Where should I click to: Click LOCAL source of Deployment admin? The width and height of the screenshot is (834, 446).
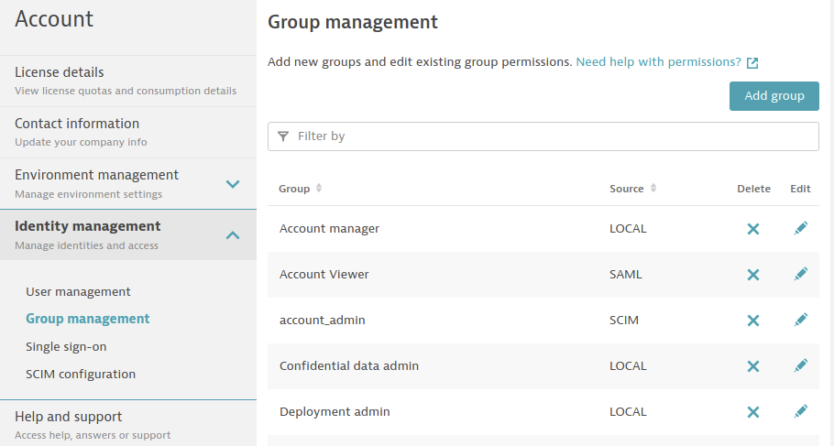point(628,411)
